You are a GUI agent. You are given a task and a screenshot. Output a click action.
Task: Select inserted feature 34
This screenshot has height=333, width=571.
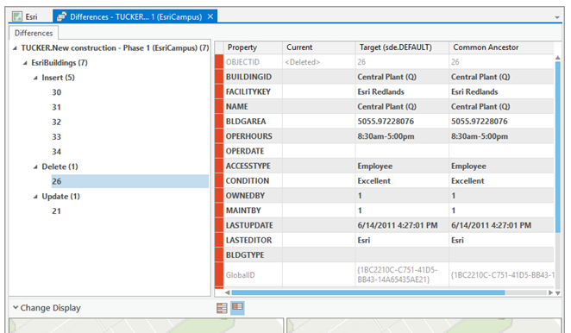56,152
